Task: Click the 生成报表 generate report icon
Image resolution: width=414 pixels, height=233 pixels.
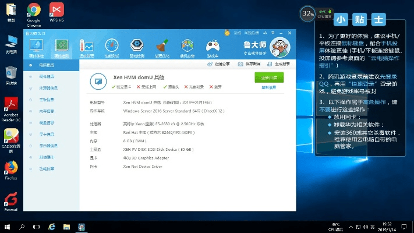Action: pyautogui.click(x=279, y=63)
